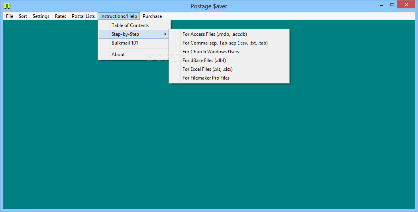Open For Excel Files (.xls, .xlsx)
The image size is (418, 212).
click(229, 69)
